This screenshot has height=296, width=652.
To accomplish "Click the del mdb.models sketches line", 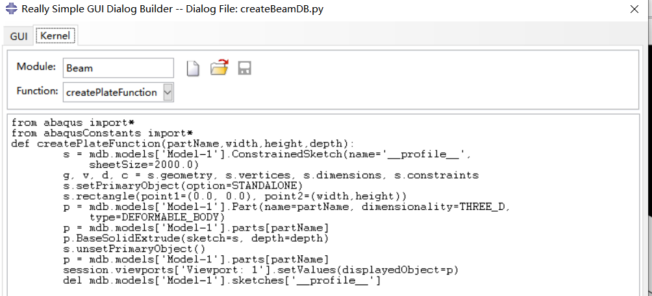I will (x=221, y=280).
